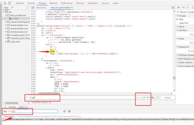The width and height of the screenshot is (194, 125).
Task: Click the code editor horizontal scrollbar thumb
Action: click(x=49, y=93)
